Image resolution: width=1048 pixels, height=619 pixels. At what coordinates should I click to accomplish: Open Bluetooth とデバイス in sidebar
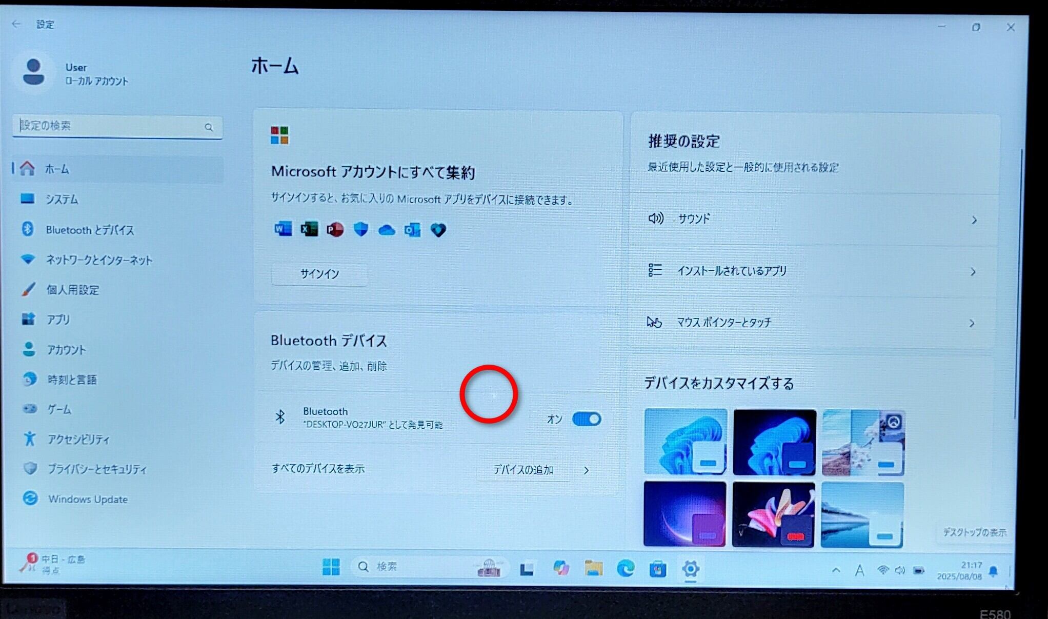(90, 230)
